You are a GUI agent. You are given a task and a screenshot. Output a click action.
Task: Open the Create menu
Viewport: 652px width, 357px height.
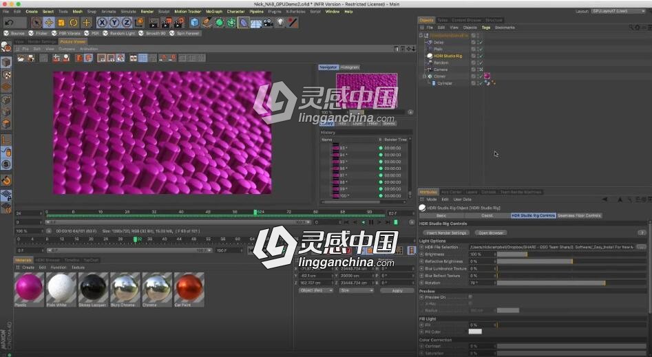click(32, 12)
